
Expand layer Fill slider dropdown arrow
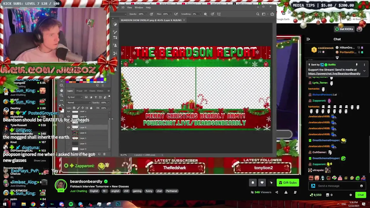(x=109, y=108)
